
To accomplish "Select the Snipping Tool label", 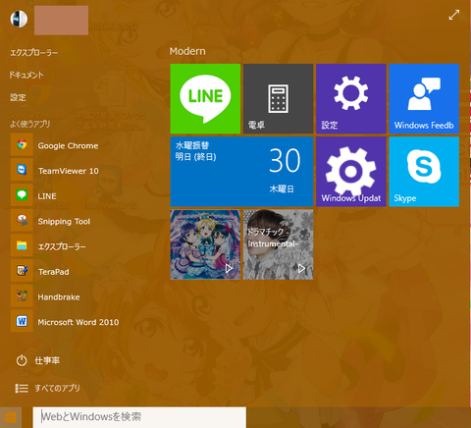I will click(x=64, y=222).
